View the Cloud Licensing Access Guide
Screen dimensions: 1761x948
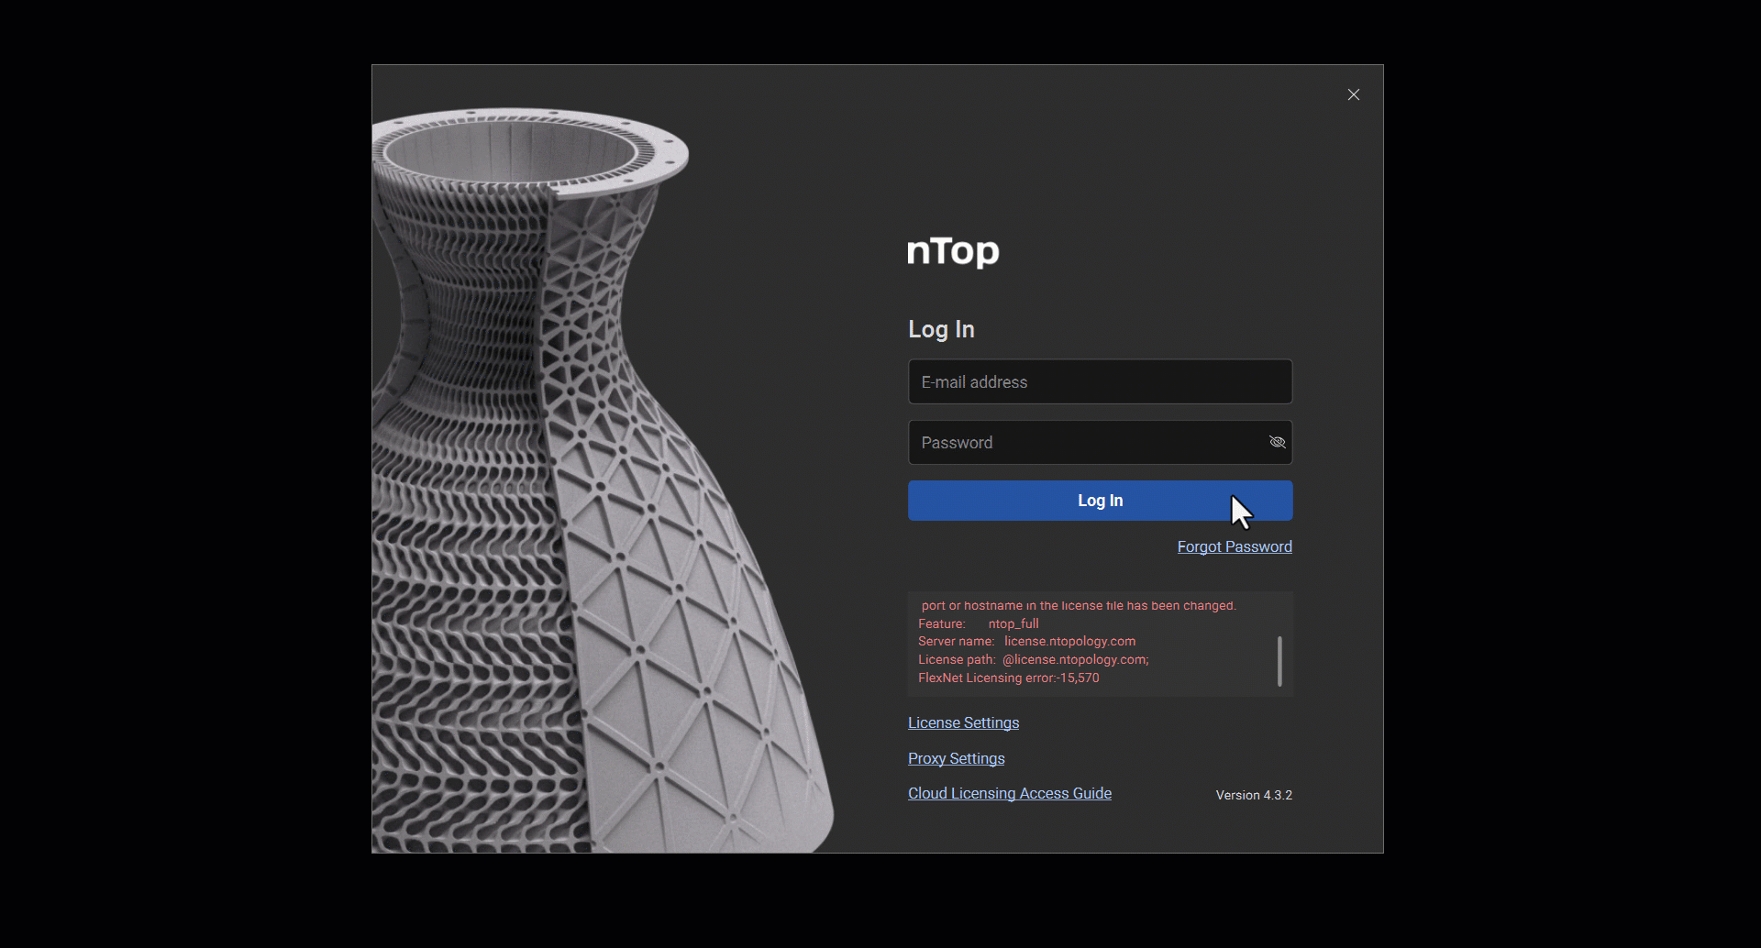point(1010,793)
